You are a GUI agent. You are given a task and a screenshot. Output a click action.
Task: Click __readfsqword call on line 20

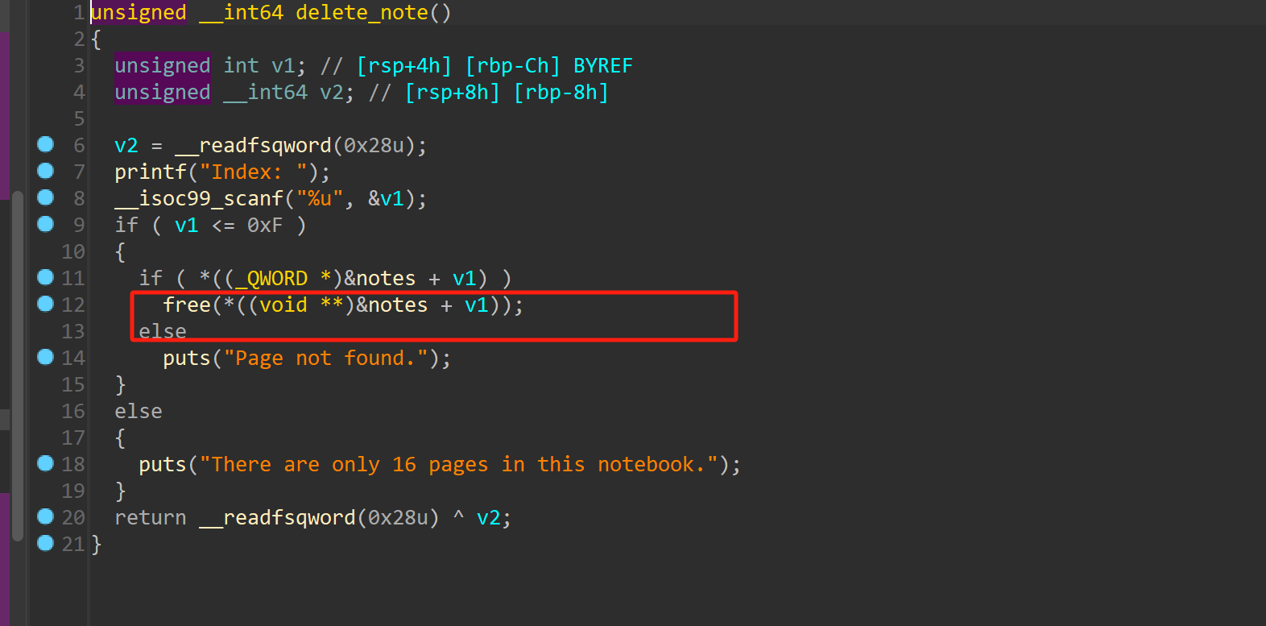click(x=277, y=518)
